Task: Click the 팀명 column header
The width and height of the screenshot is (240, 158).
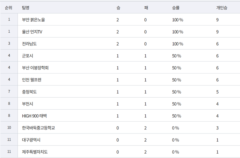Action: (x=26, y=8)
